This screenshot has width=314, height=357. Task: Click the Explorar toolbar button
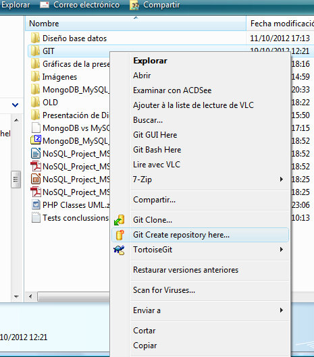pyautogui.click(x=15, y=5)
